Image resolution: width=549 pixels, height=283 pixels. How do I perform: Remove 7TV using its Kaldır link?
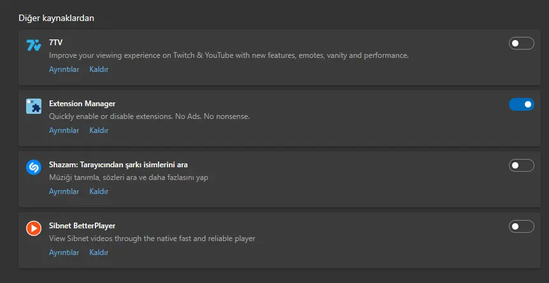(99, 69)
